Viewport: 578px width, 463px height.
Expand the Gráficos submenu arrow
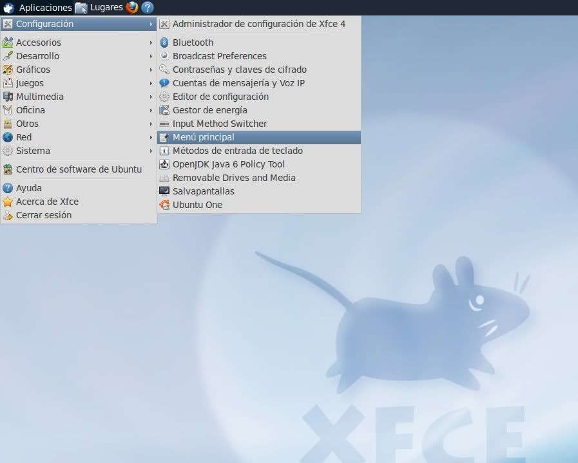pyautogui.click(x=151, y=70)
